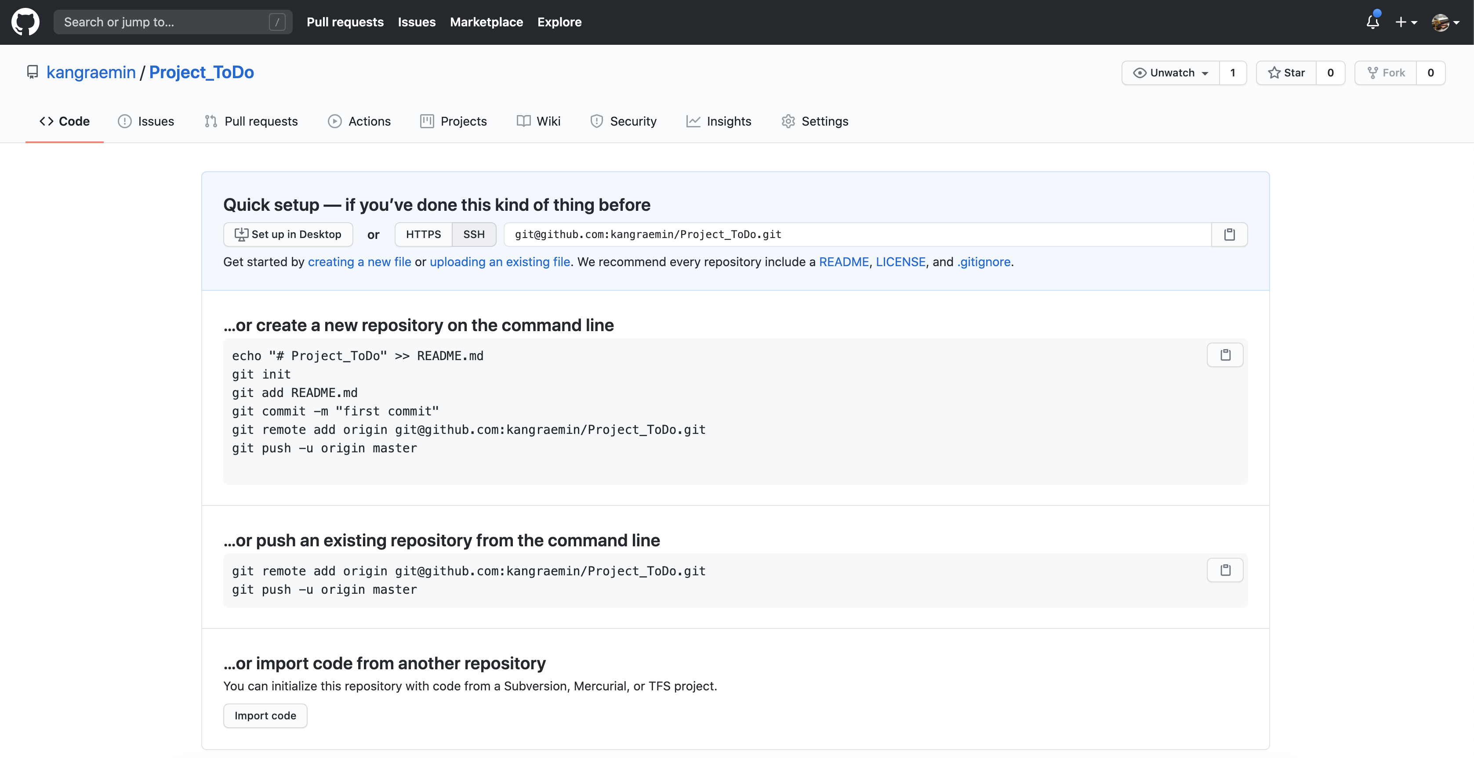
Task: Click the fork icon in Fork button
Action: coord(1372,72)
